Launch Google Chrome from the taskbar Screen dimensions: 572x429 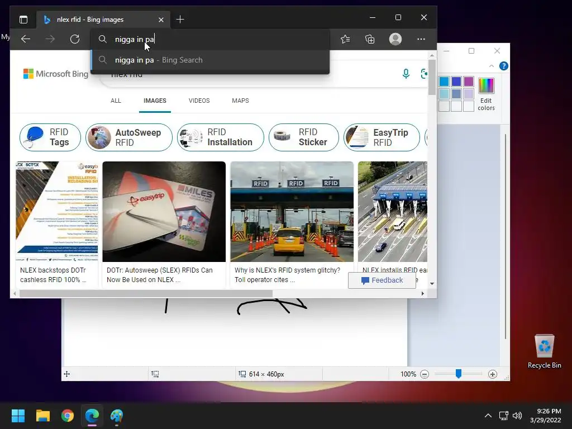[x=68, y=416]
